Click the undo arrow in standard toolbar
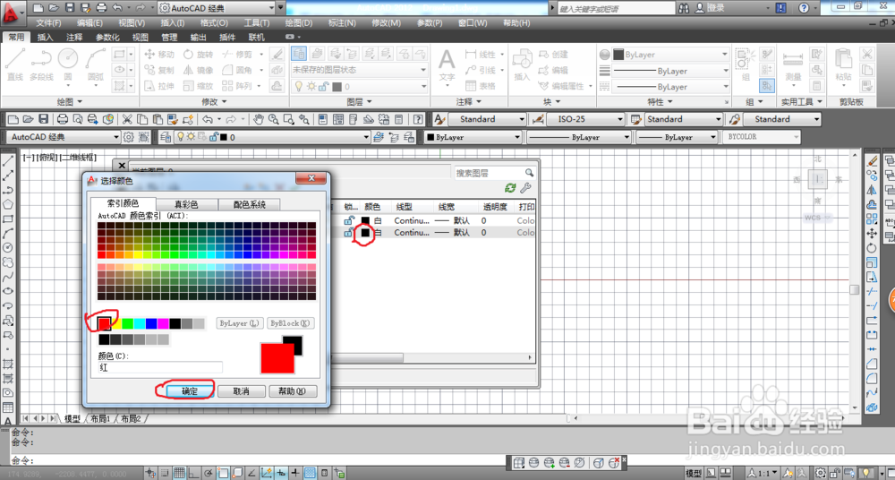 (x=208, y=119)
